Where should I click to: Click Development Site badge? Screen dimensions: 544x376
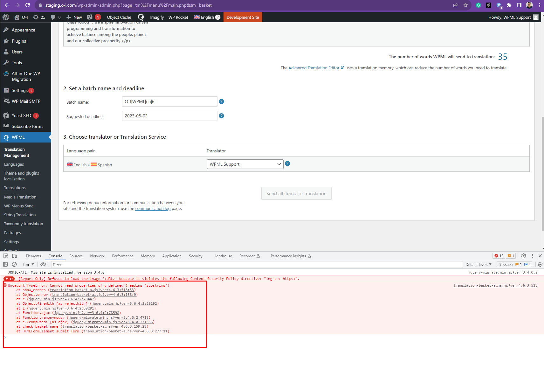(243, 17)
